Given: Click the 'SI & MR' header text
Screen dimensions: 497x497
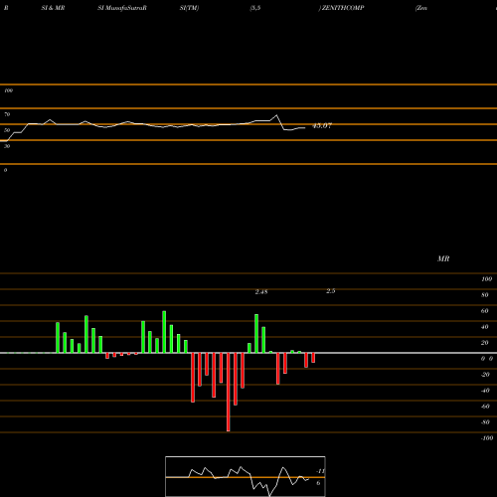Looking at the screenshot, I should [x=53, y=8].
